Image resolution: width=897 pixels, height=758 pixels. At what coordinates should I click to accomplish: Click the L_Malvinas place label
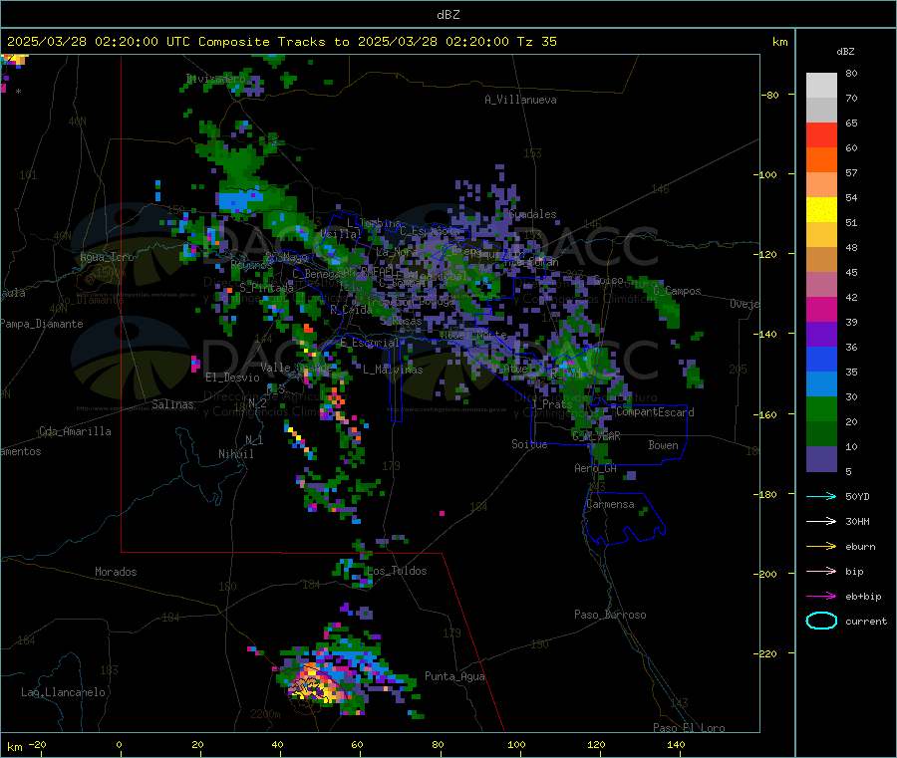pos(393,370)
